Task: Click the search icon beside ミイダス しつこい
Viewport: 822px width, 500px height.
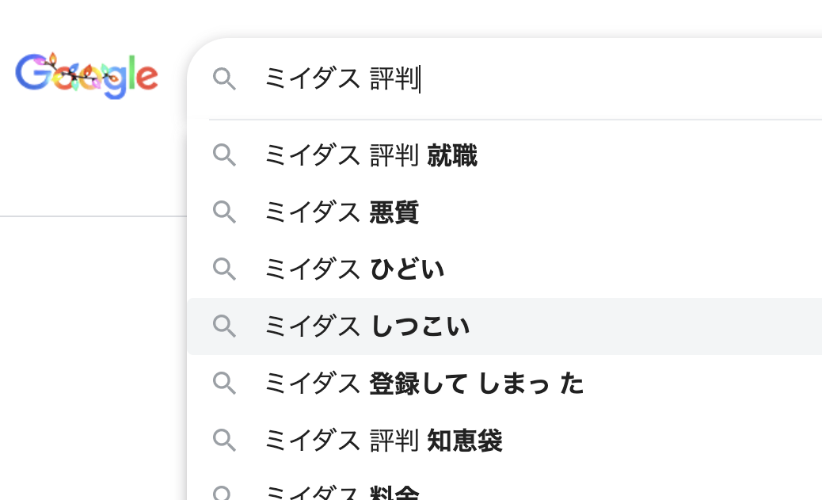Action: click(225, 326)
